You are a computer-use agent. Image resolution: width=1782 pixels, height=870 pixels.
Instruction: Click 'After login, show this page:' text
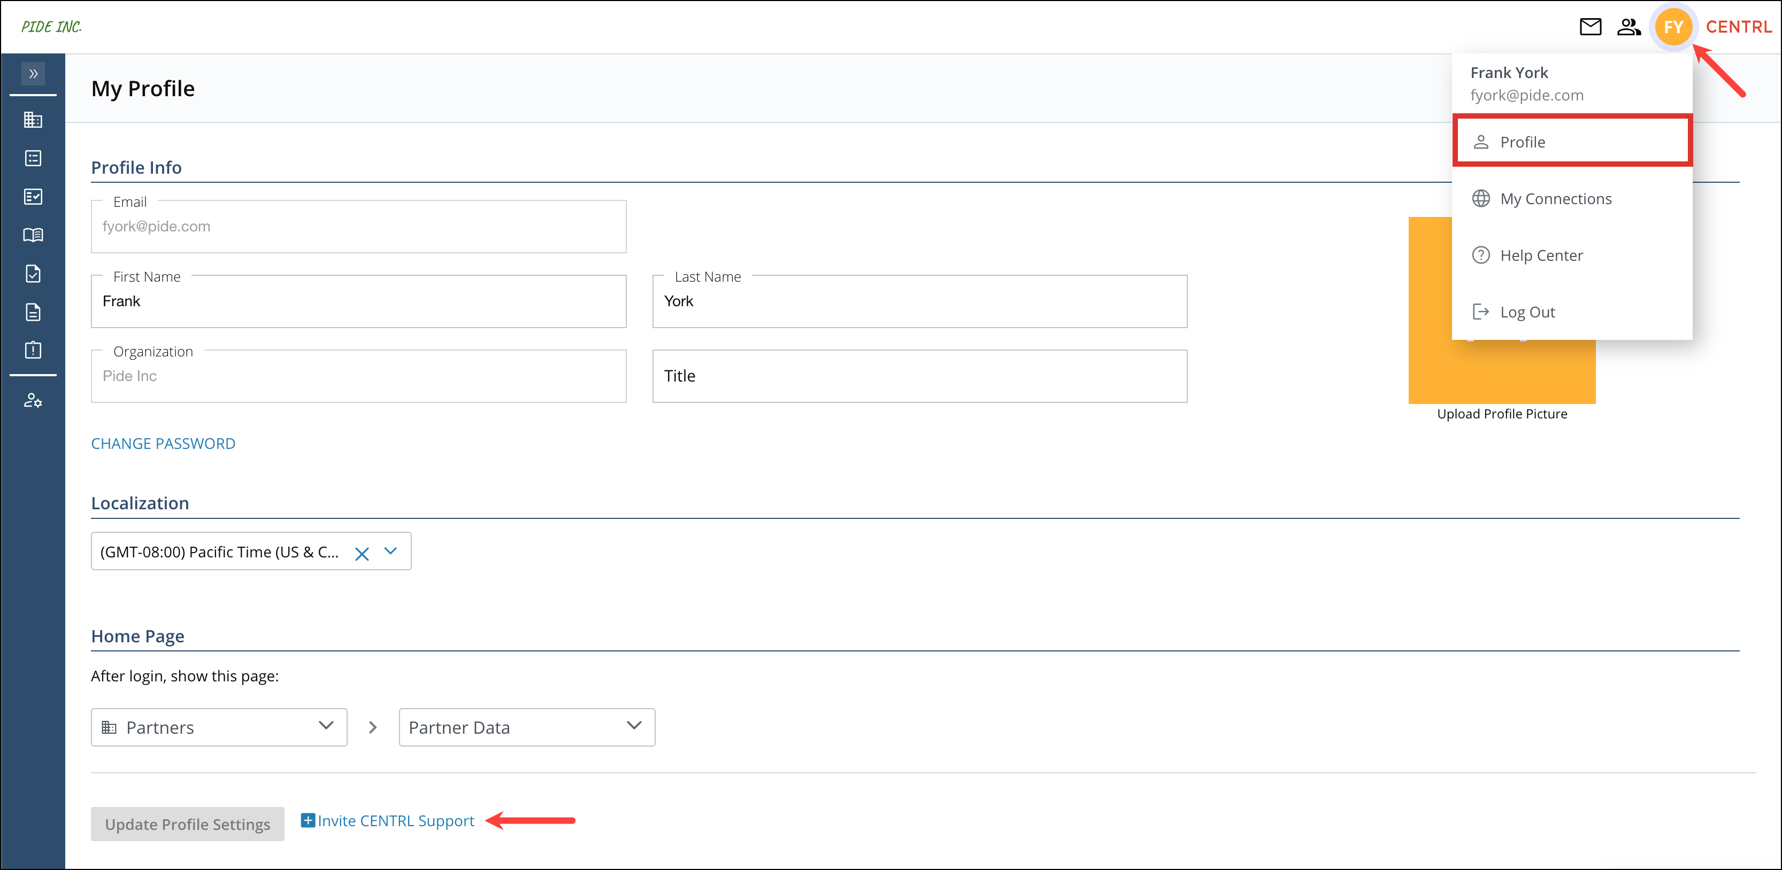(x=185, y=676)
